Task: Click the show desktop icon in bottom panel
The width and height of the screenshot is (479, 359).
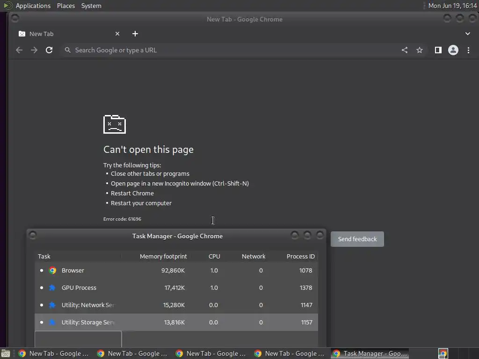Action: (x=6, y=353)
